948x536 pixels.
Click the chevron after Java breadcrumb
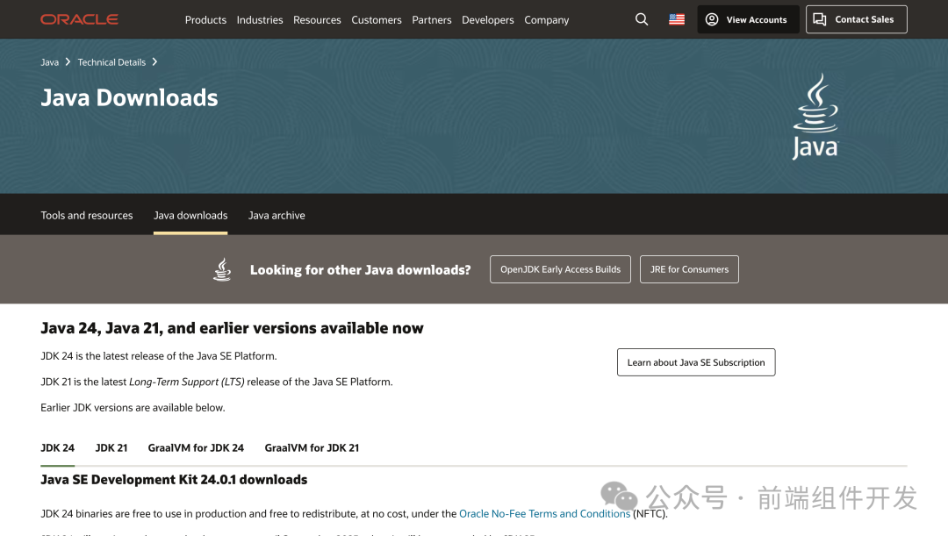point(68,61)
